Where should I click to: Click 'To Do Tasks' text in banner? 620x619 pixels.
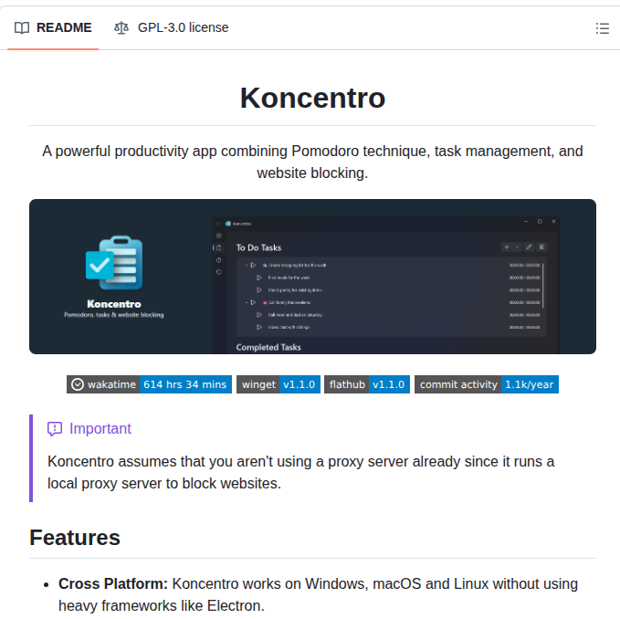tap(258, 247)
